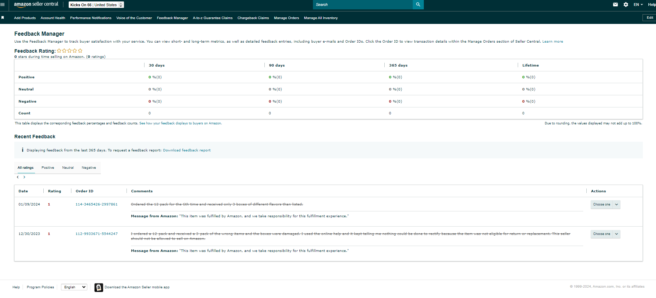The height and width of the screenshot is (298, 656).
Task: Open the messages envelope icon
Action: coord(615,5)
